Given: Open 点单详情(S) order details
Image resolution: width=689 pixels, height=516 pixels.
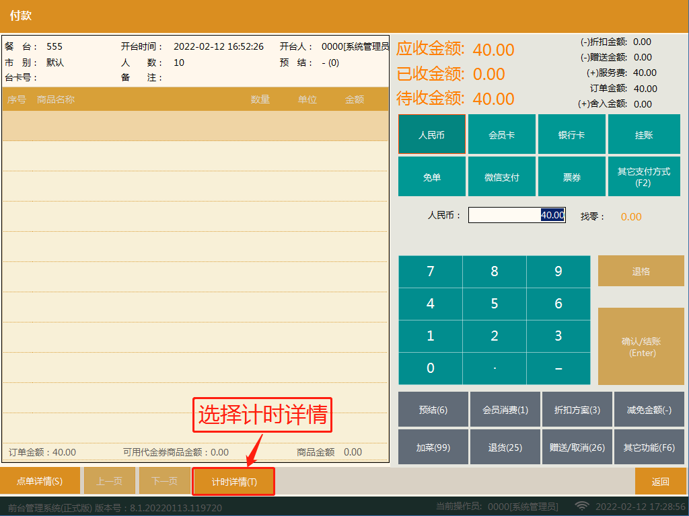Looking at the screenshot, I should click(x=40, y=481).
